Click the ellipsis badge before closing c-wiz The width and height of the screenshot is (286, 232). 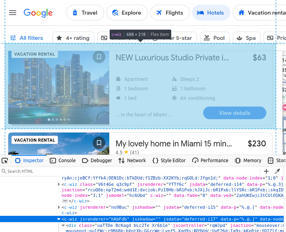click(x=65, y=201)
